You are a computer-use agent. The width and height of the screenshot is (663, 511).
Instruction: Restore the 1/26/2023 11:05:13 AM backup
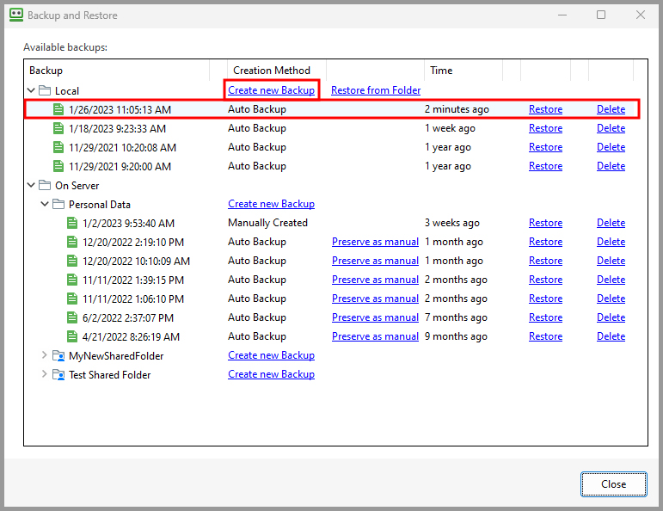545,109
